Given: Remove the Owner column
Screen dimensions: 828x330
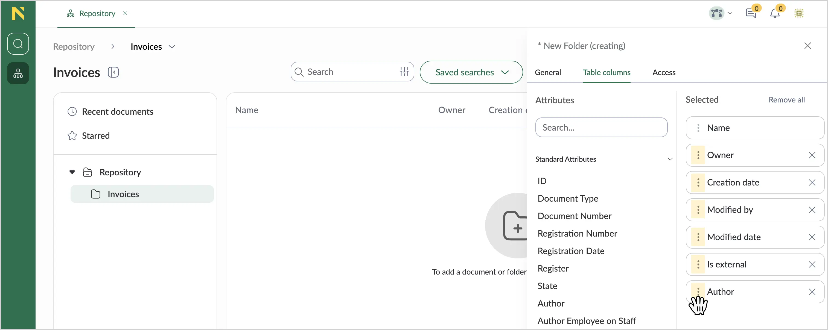Looking at the screenshot, I should point(812,155).
